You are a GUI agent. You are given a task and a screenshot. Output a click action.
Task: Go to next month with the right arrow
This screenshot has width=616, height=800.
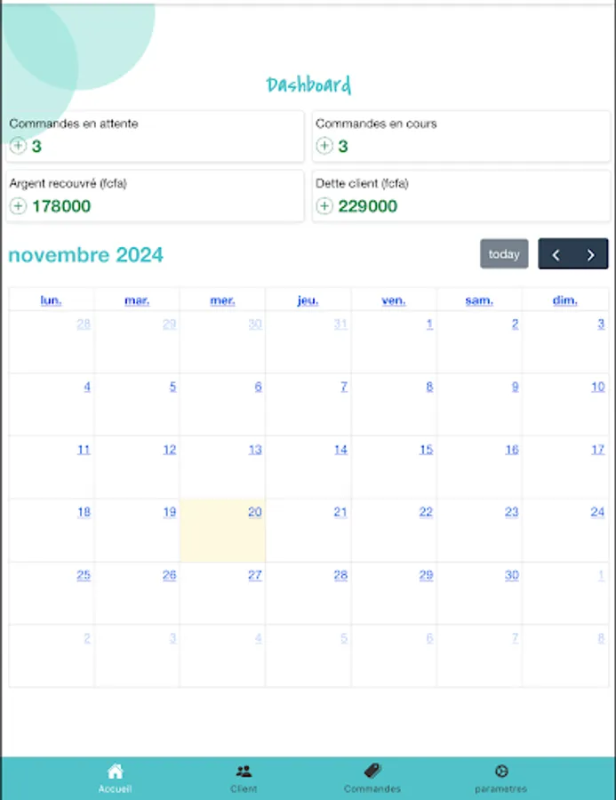[589, 254]
